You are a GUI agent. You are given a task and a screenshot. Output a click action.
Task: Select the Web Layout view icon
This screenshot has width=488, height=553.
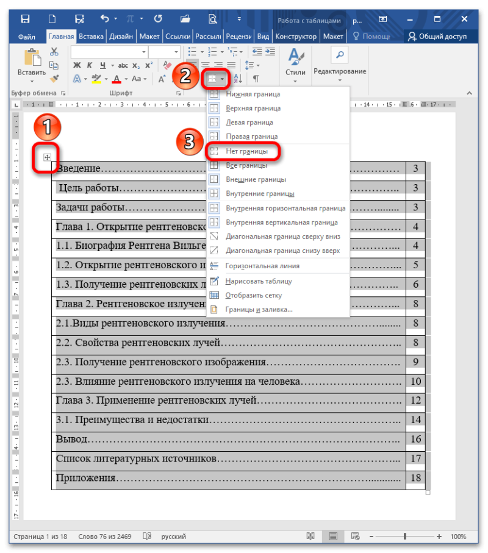point(356,536)
